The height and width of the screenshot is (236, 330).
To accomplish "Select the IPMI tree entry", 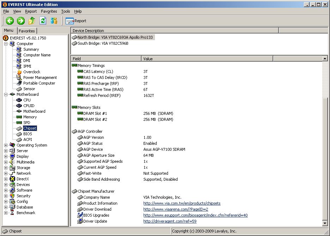I will tap(27, 66).
